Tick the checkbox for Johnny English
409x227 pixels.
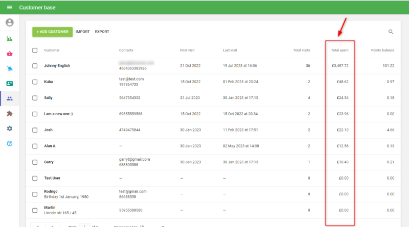pyautogui.click(x=35, y=66)
